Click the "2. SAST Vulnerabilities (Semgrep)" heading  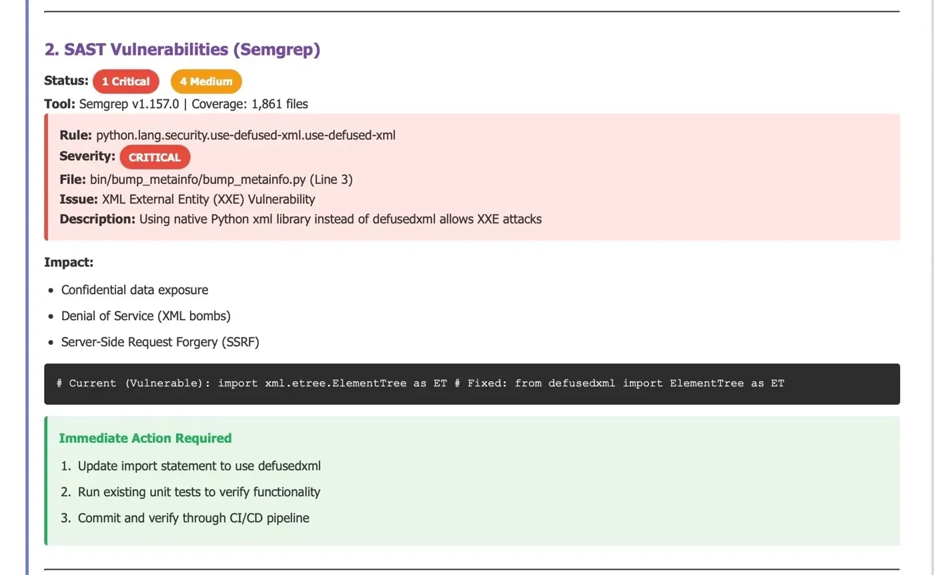point(182,49)
